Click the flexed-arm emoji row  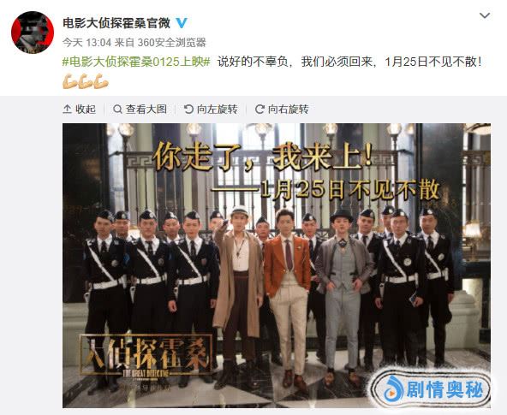[x=86, y=81]
